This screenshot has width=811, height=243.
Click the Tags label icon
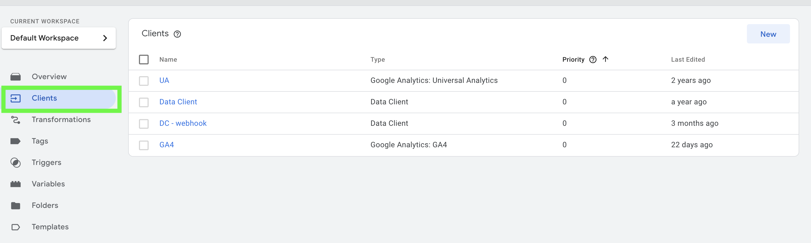click(15, 141)
